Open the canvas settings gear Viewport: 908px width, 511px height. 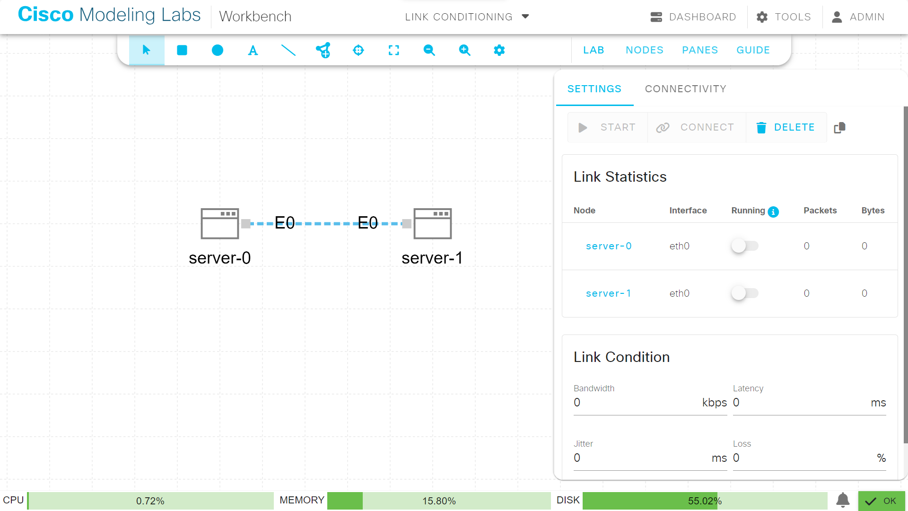(x=499, y=50)
